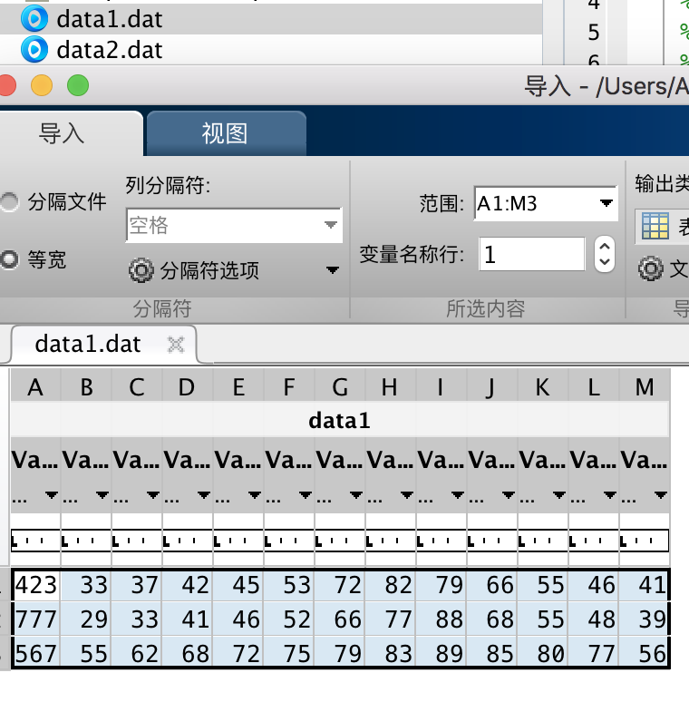Open column A variable type dropdown
The width and height of the screenshot is (689, 702).
coord(52,494)
